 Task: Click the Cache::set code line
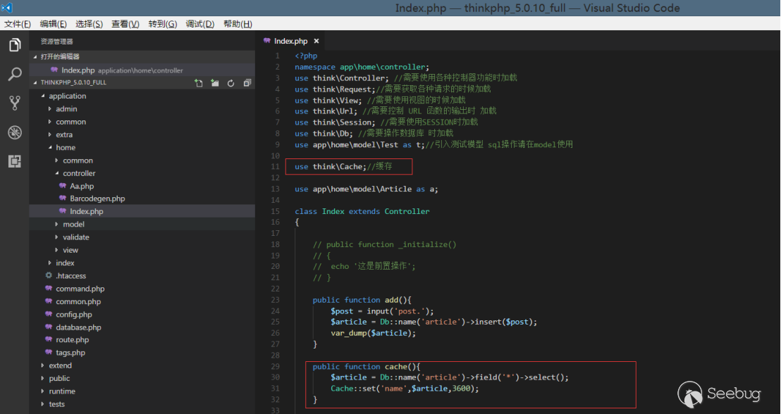[405, 389]
